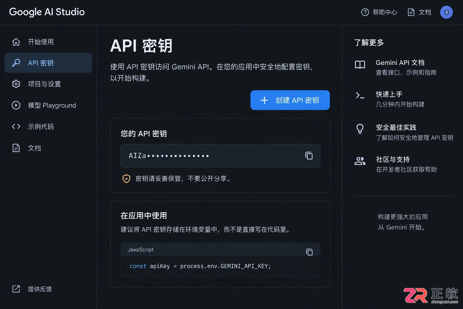
Task: Click the 创建 API 密钥 button
Action: pos(290,100)
